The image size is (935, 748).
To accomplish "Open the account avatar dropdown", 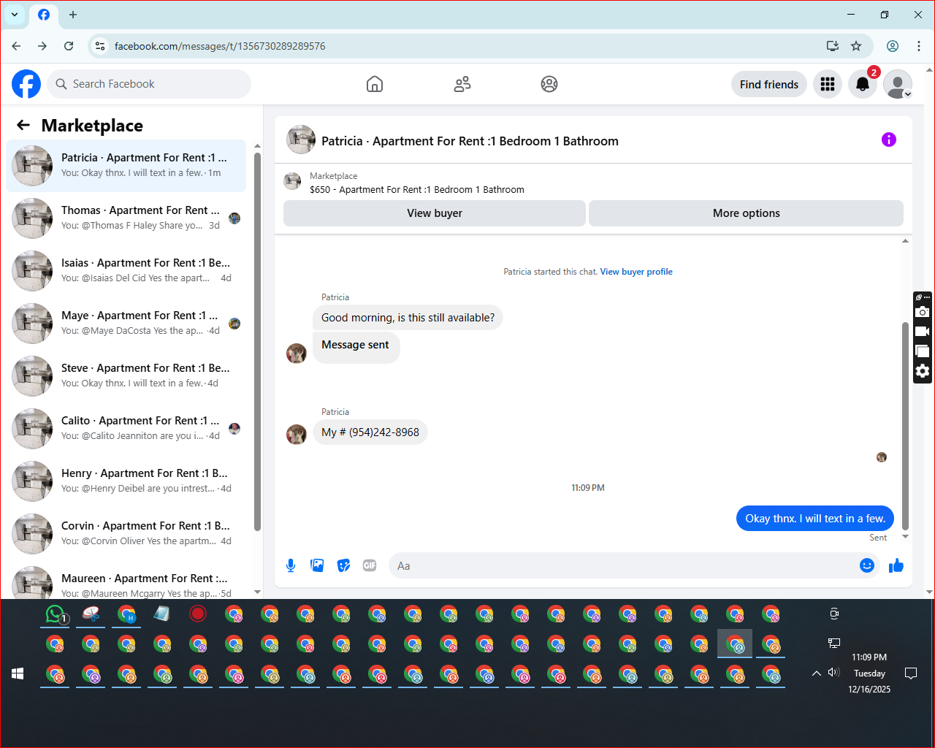I will [898, 84].
